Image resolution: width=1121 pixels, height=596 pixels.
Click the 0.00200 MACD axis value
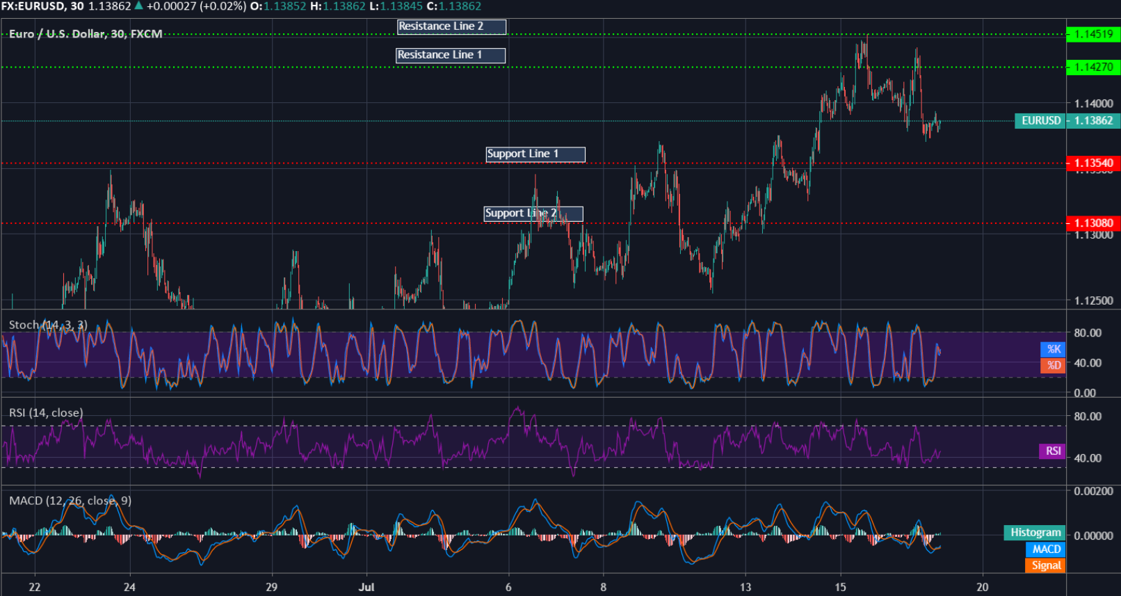coord(1093,491)
